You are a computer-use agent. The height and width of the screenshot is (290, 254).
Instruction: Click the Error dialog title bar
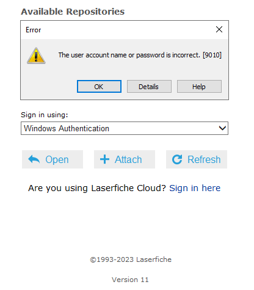(x=118, y=30)
